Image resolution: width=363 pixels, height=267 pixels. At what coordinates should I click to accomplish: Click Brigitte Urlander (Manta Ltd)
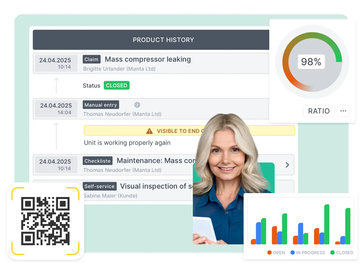click(119, 69)
